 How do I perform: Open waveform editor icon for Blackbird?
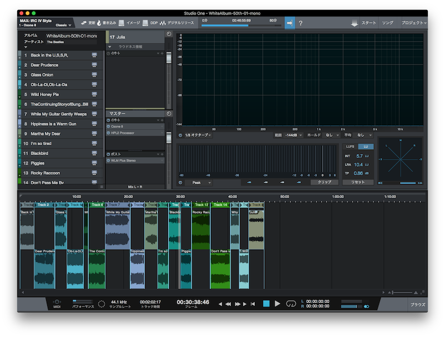[x=94, y=153]
